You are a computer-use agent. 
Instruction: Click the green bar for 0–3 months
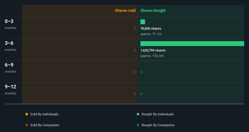(143, 22)
